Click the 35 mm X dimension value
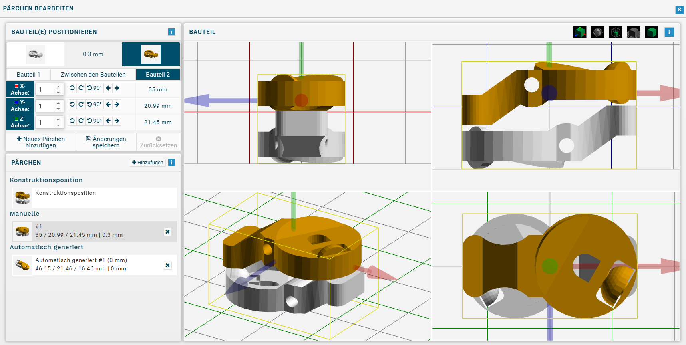Image resolution: width=686 pixels, height=345 pixels. [158, 89]
